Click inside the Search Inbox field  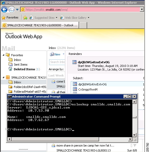tap(57, 62)
